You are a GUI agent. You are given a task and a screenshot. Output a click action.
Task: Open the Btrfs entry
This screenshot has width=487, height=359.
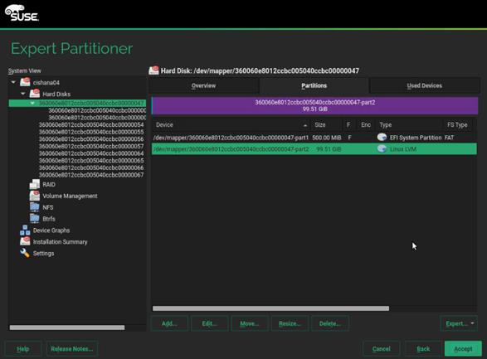pyautogui.click(x=49, y=219)
